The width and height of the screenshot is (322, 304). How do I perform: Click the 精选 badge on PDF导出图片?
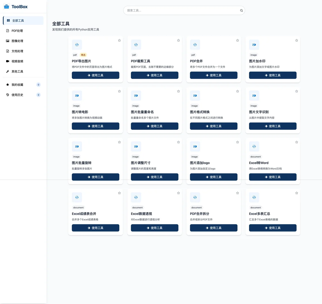pos(83,55)
